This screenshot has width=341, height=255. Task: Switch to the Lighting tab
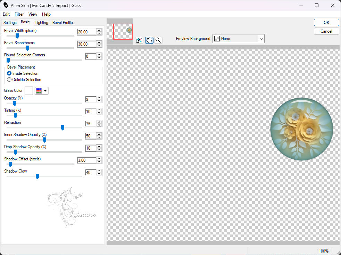coord(42,23)
